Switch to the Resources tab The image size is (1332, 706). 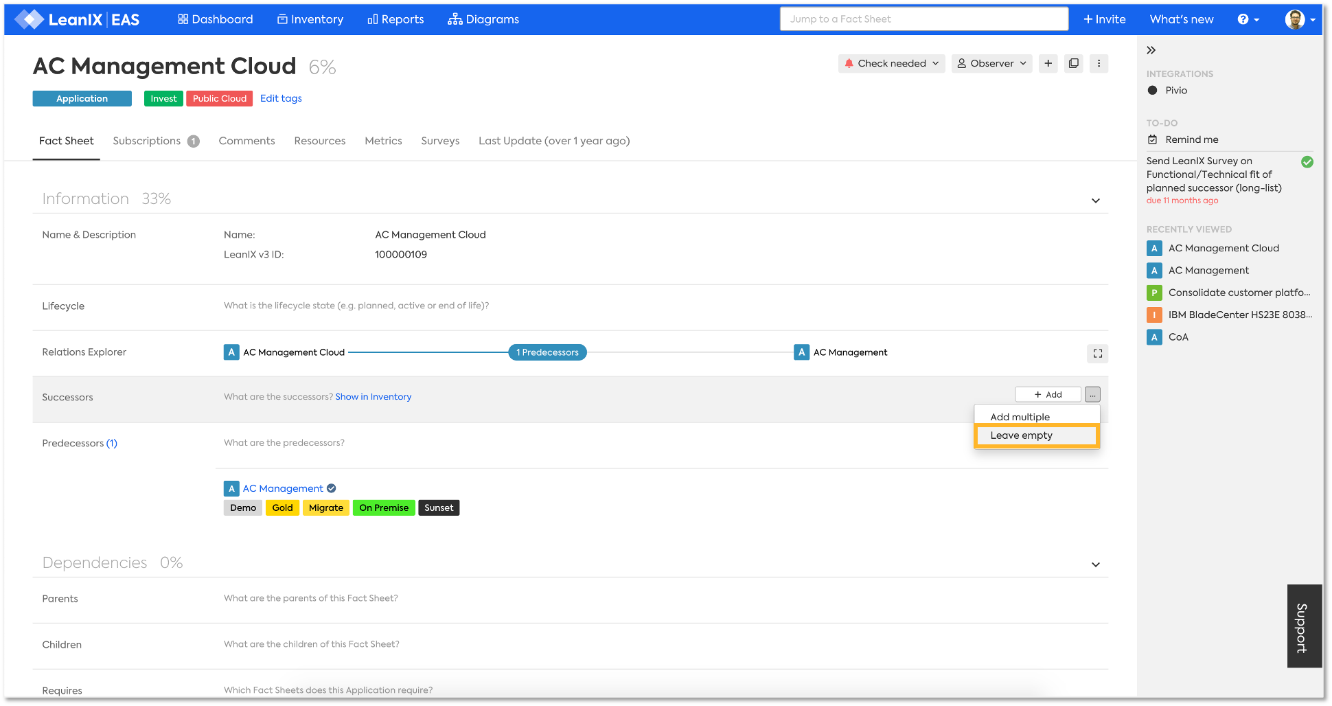320,141
